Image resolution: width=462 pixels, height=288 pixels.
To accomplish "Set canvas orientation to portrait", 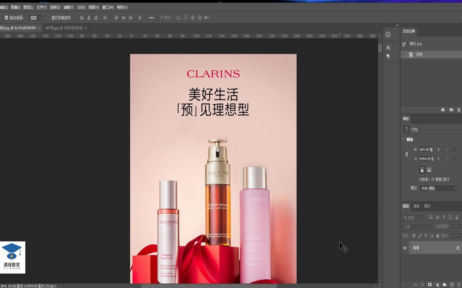I will tap(422, 170).
